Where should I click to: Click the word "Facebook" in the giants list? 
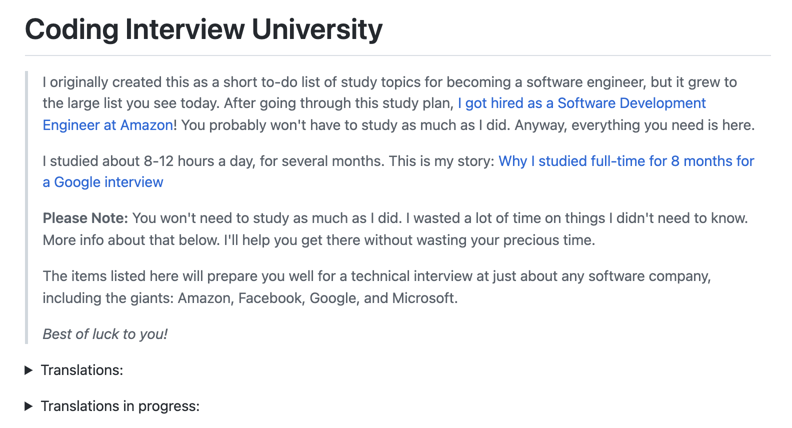coord(271,298)
